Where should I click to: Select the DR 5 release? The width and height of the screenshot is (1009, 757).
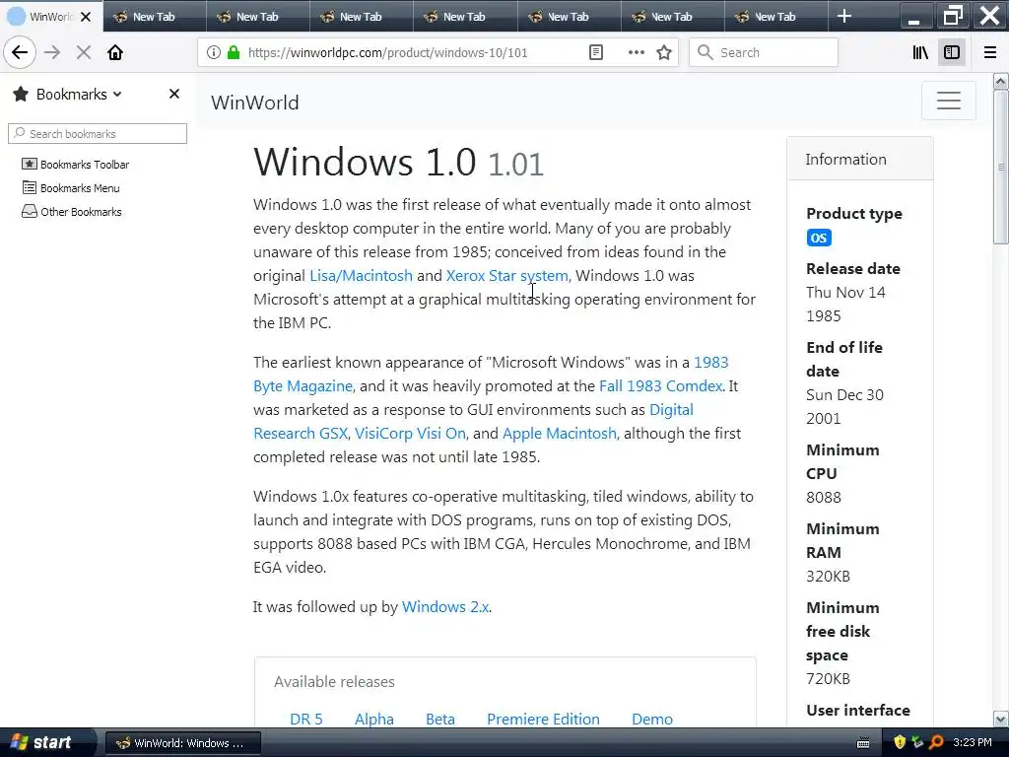pyautogui.click(x=306, y=719)
